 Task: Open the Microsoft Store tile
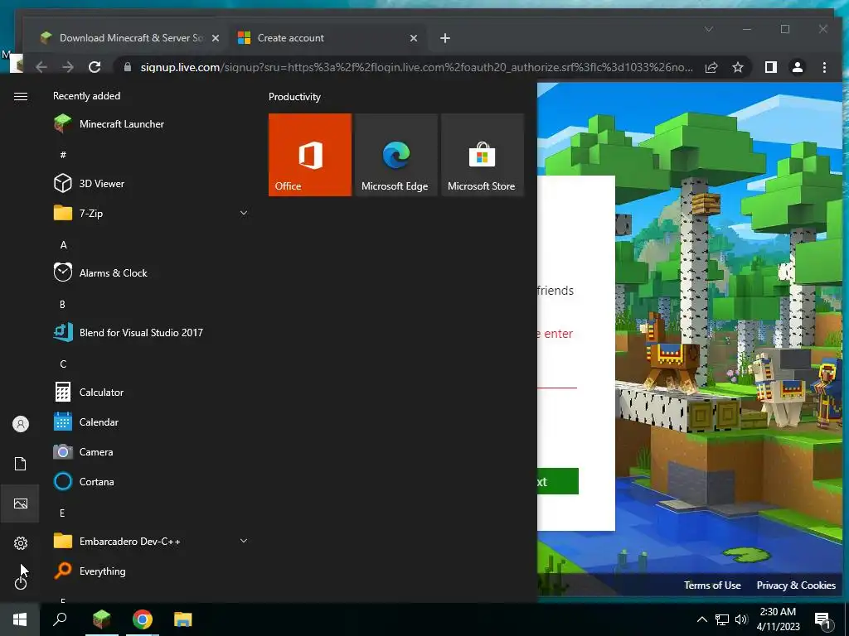483,155
